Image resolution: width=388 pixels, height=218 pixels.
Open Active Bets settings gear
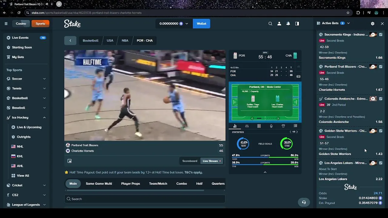[x=373, y=23]
